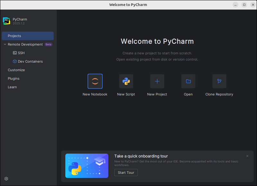Click the version text 2025.1.2
The image size is (257, 186).
[x=19, y=23]
